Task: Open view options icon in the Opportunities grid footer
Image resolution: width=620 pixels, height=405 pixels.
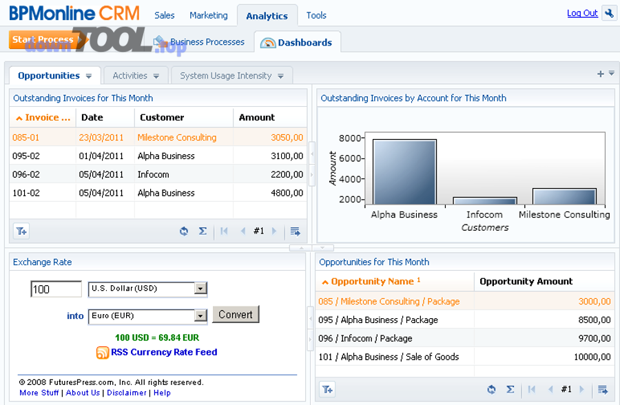Action: tap(603, 390)
